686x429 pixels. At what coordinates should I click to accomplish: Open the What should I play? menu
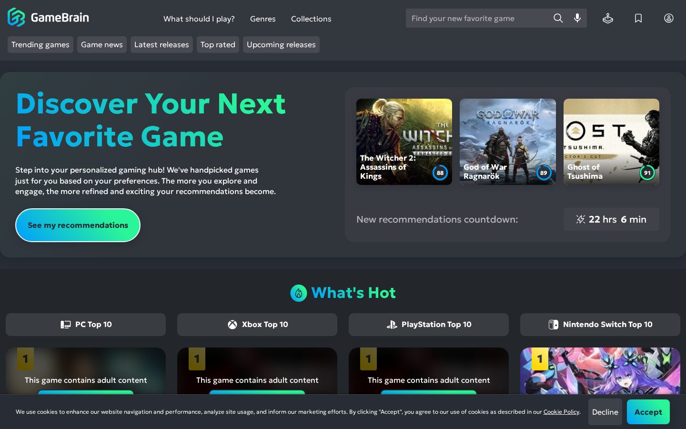pyautogui.click(x=199, y=19)
